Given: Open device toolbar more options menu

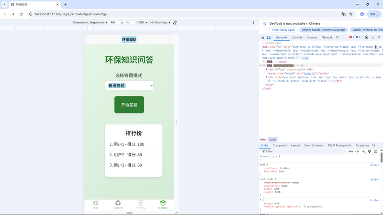Looking at the screenshot, I should (254, 22).
